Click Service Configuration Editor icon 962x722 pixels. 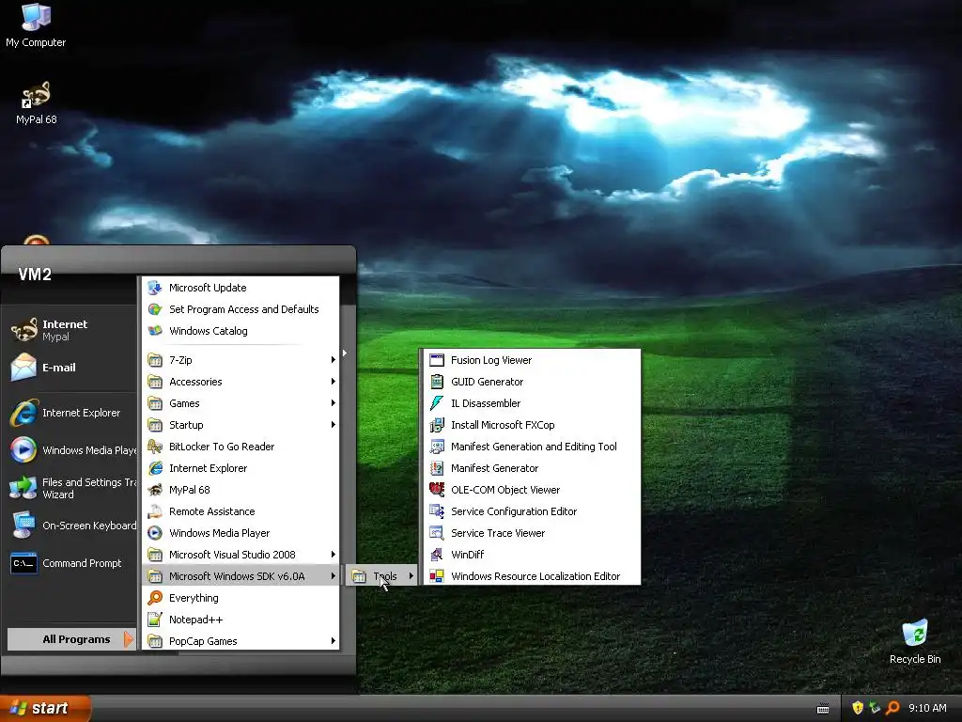click(x=436, y=511)
